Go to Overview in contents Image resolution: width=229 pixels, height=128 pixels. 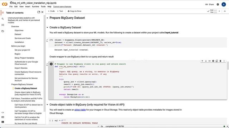[x=15, y=26]
